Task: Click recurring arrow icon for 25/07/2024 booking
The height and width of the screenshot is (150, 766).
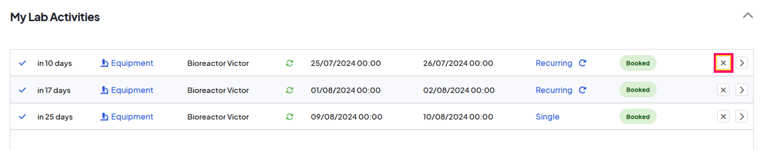Action: coord(582,63)
